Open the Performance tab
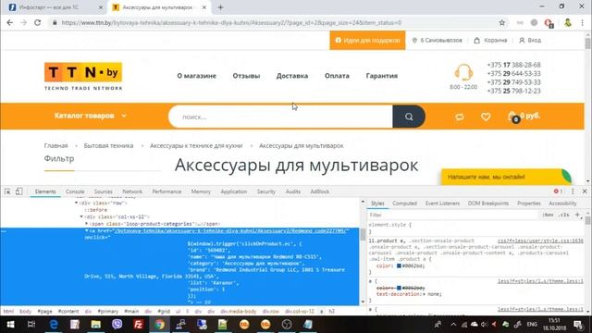 166,191
